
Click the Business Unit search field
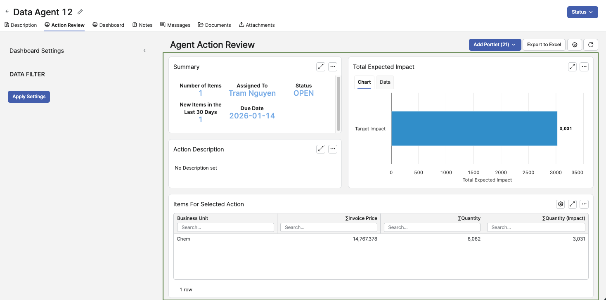coord(225,227)
